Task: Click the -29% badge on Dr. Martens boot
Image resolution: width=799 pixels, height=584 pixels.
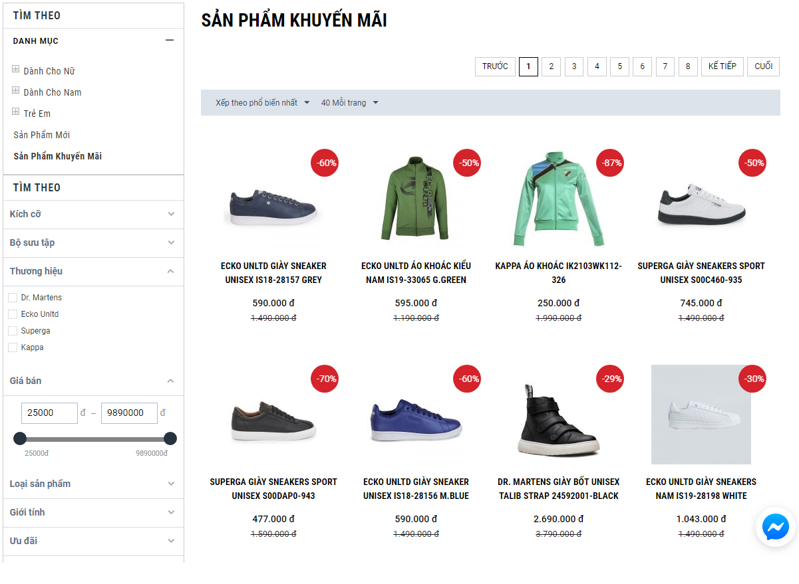Action: click(610, 379)
